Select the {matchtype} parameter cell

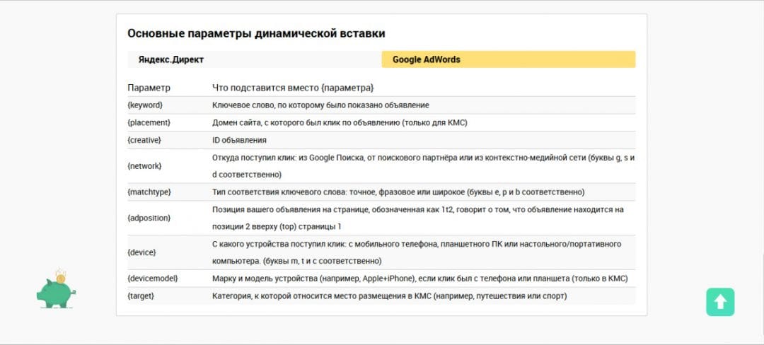pos(149,192)
